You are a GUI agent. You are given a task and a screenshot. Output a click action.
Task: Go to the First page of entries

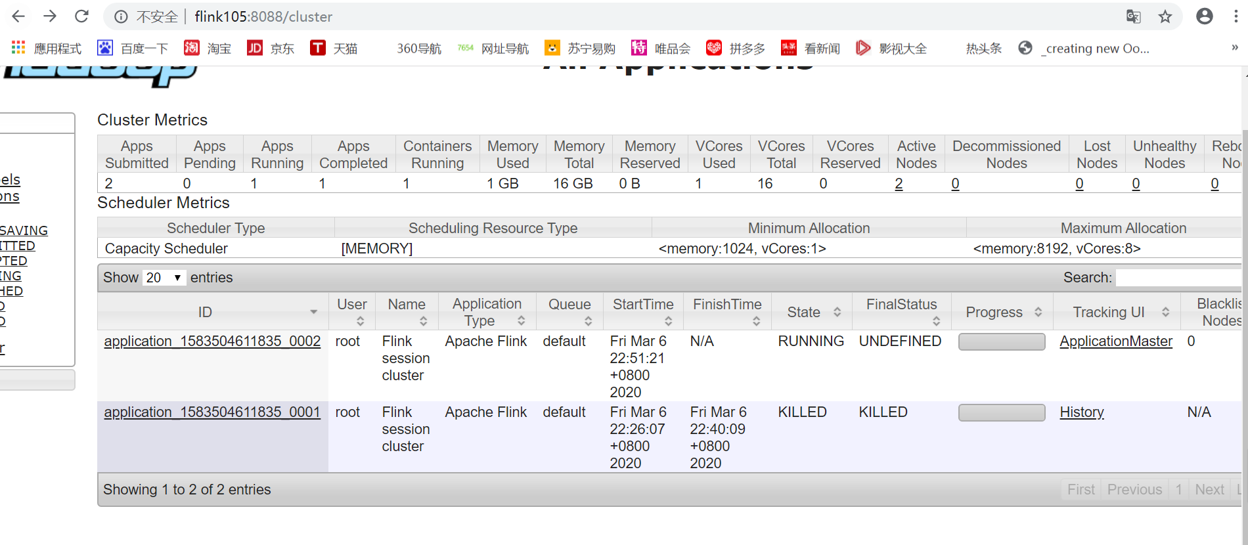1081,490
